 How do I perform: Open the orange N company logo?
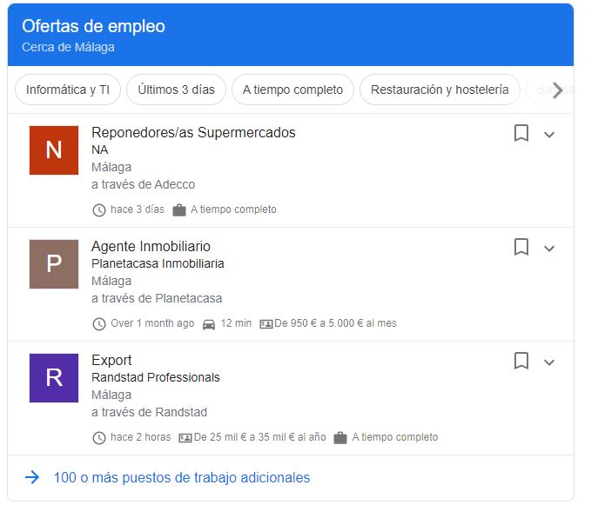point(54,150)
